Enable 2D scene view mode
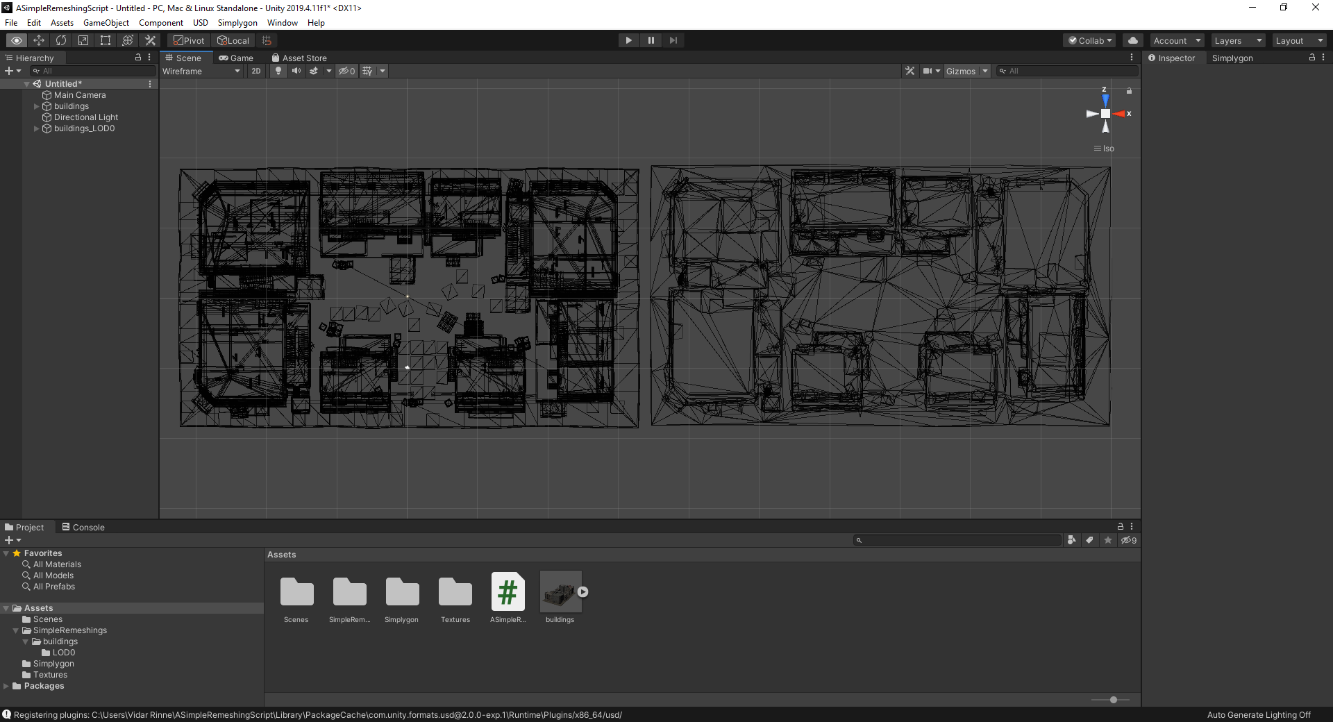This screenshot has width=1333, height=722. pos(255,71)
